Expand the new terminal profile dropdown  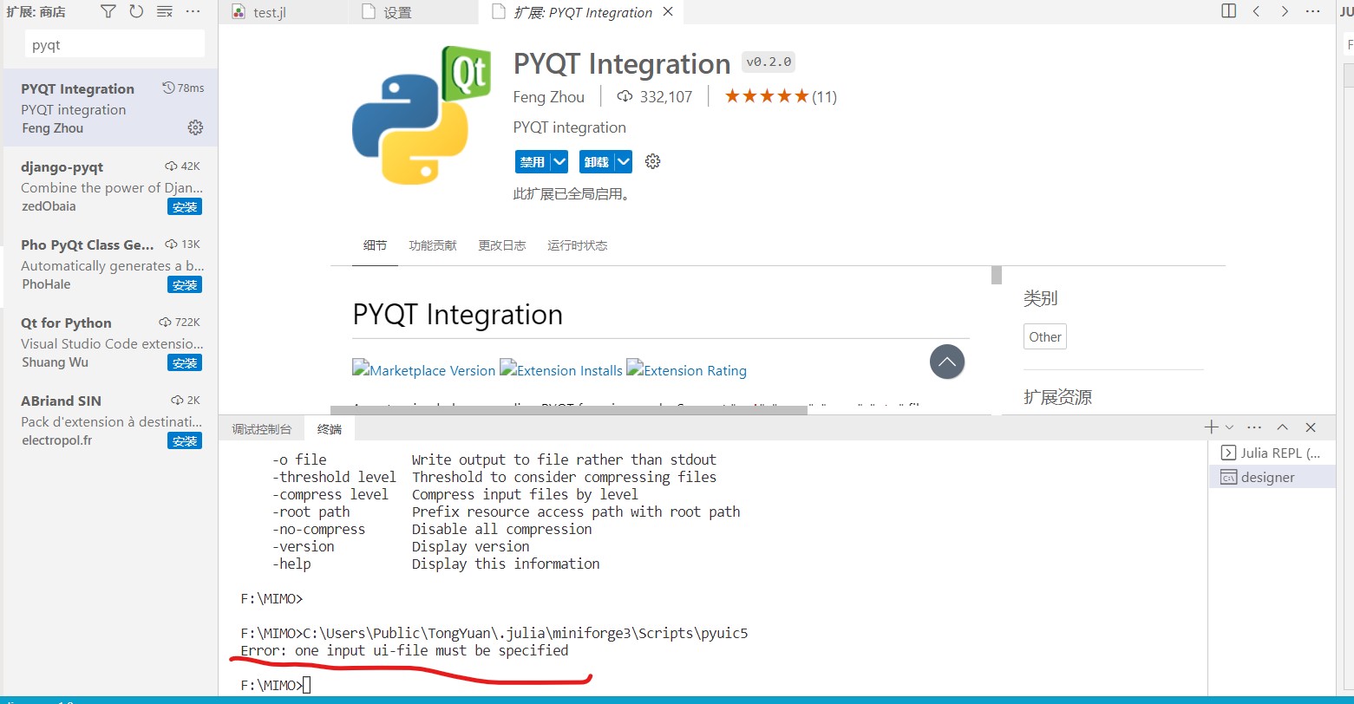pos(1229,427)
